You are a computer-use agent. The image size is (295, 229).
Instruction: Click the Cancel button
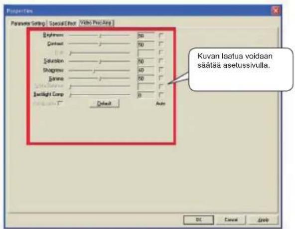coord(231,220)
